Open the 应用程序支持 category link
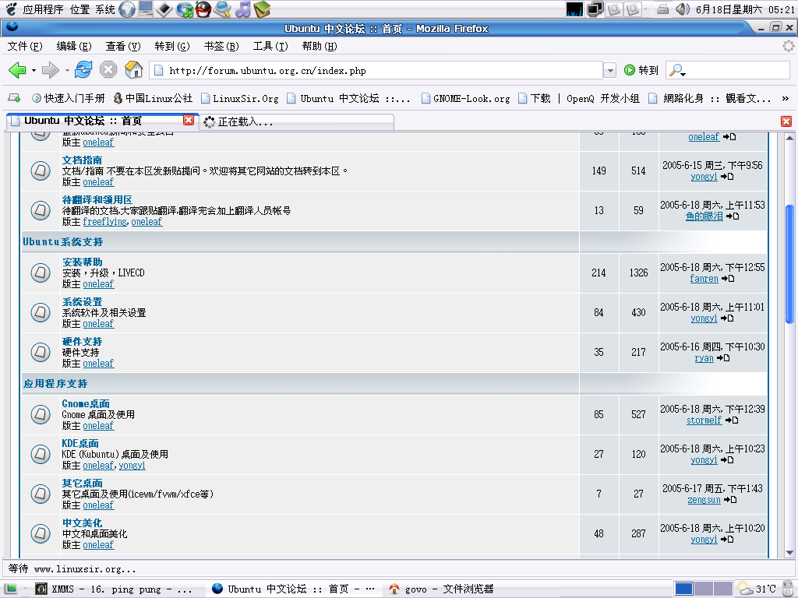This screenshot has width=798, height=598. click(55, 383)
